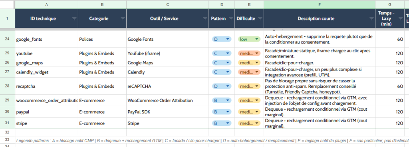Click the recaptcha ID cell
Image resolution: width=409 pixels, height=147 pixels.
pyautogui.click(x=46, y=86)
